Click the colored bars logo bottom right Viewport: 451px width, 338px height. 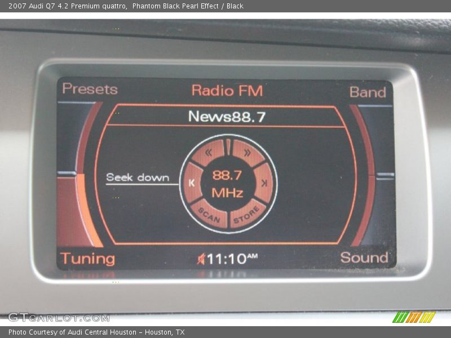click(x=414, y=317)
